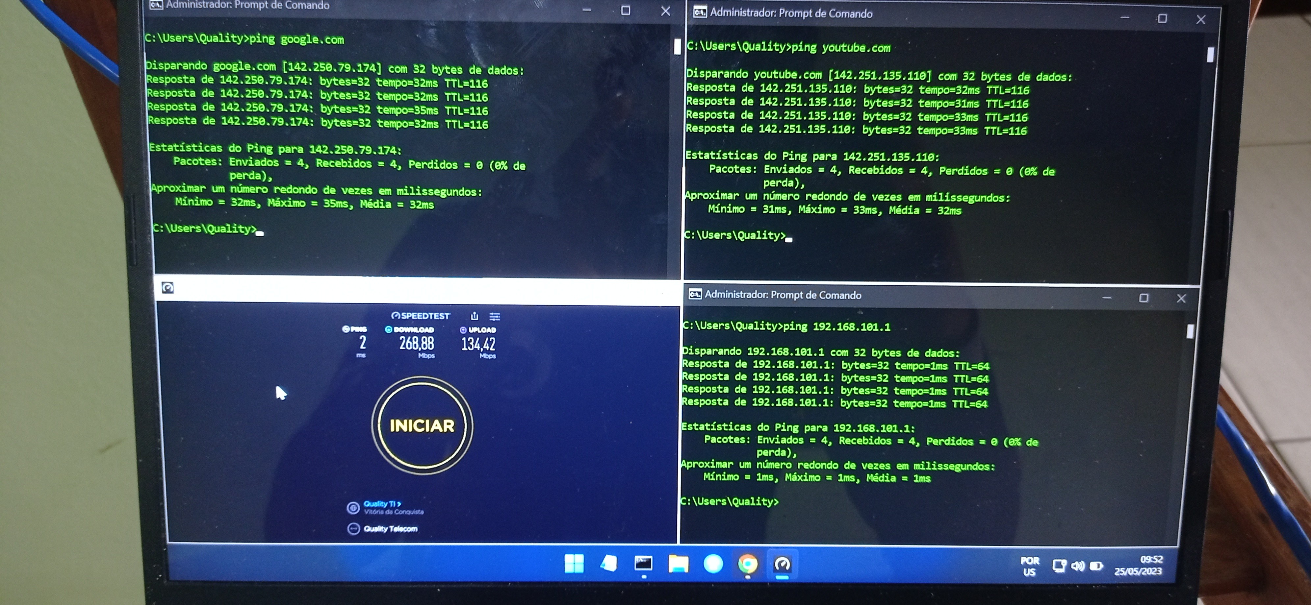
Task: Open Google Chrome from the taskbar
Action: [x=748, y=564]
